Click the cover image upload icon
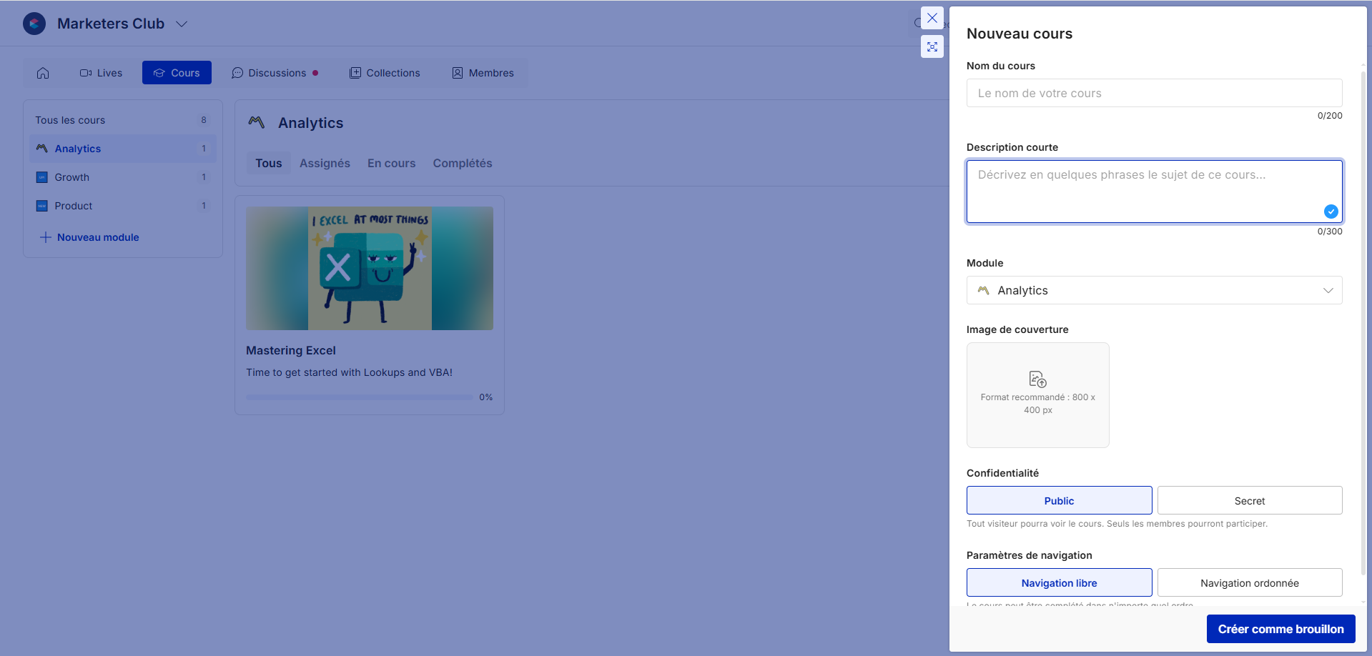The width and height of the screenshot is (1372, 656). (x=1037, y=379)
